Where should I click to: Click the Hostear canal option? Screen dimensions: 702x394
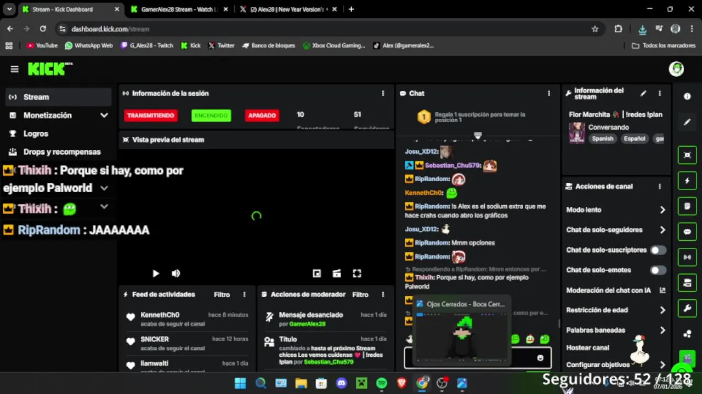587,347
